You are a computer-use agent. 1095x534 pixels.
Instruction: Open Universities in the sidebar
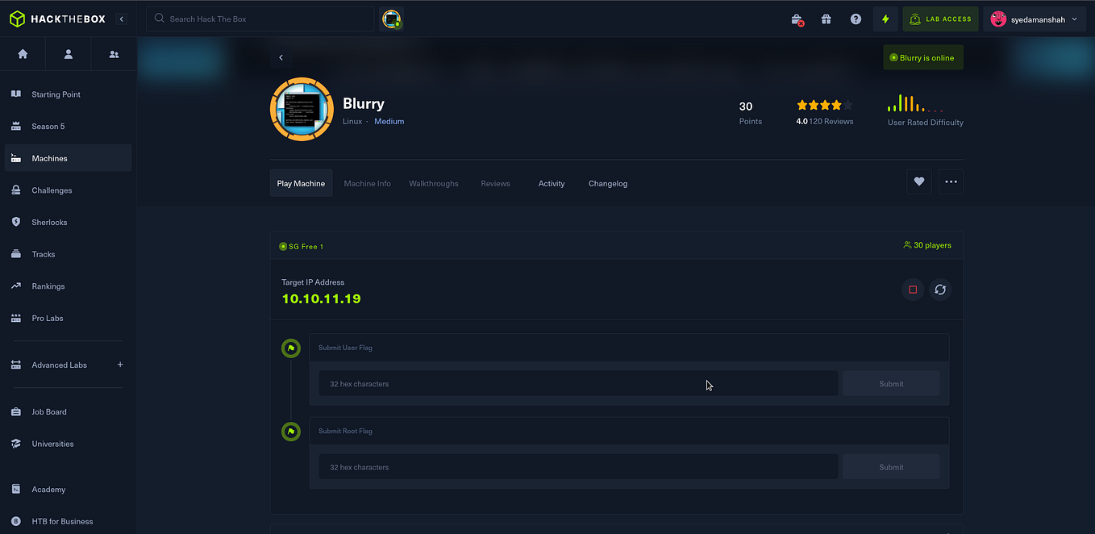coord(68,444)
